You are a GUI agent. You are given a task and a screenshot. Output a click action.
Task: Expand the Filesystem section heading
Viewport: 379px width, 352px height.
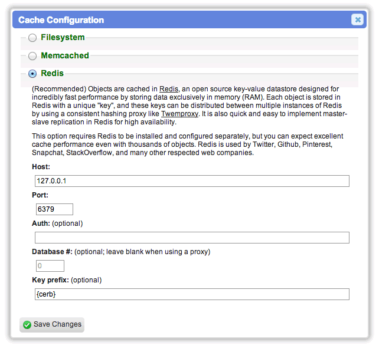[x=63, y=37]
